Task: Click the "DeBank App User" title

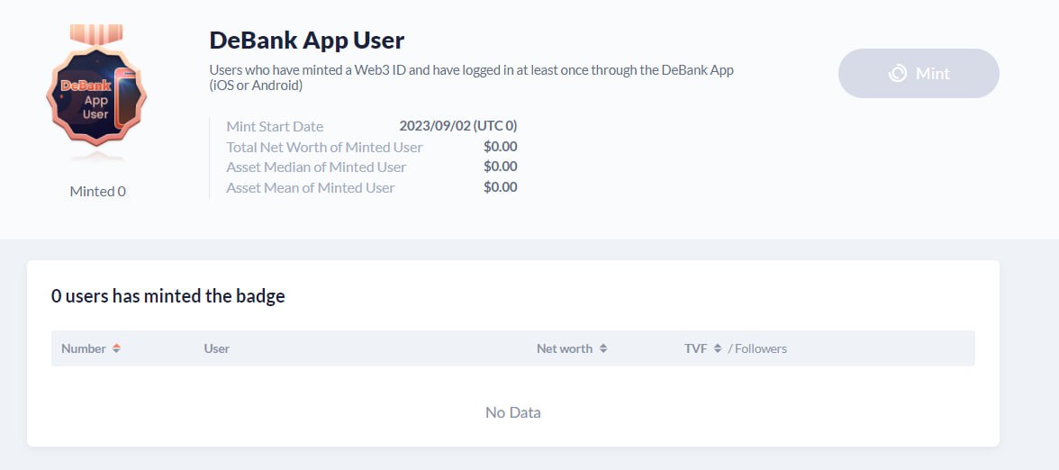Action: 306,41
